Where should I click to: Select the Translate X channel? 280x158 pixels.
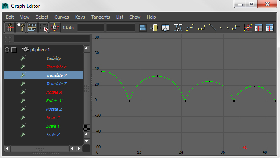56,67
